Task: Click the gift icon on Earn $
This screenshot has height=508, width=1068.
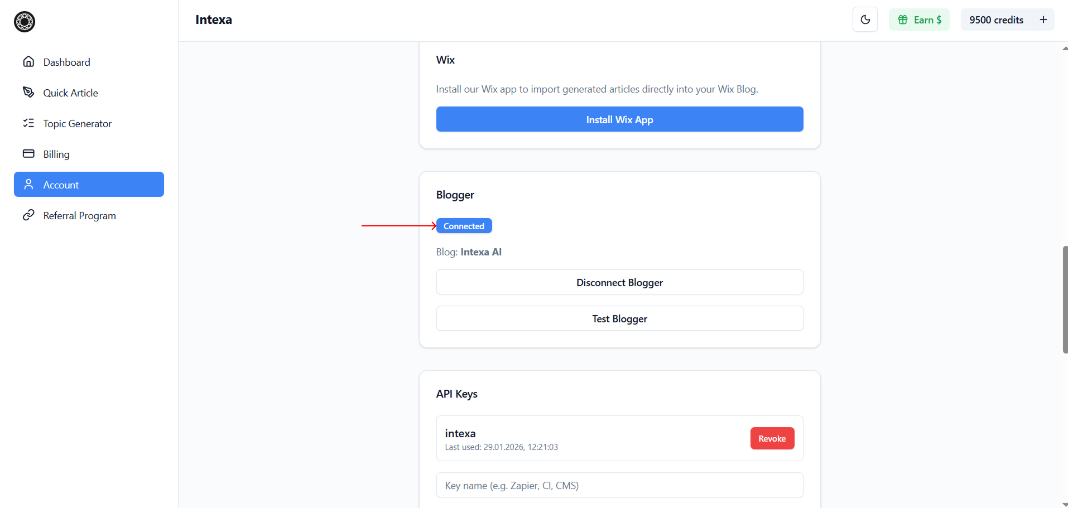Action: [902, 20]
